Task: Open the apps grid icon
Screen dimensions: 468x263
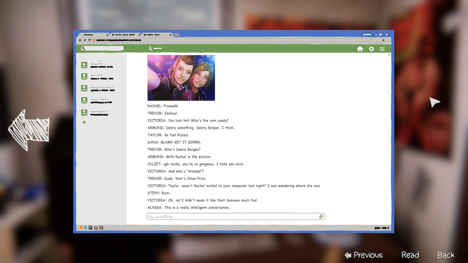Action: (383, 49)
